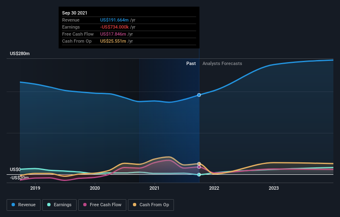Click the 2022 x-axis label
This screenshot has width=340, height=217.
point(214,188)
